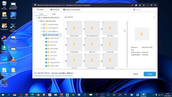Open Premiere Pro from the taskbar

click(x=102, y=95)
